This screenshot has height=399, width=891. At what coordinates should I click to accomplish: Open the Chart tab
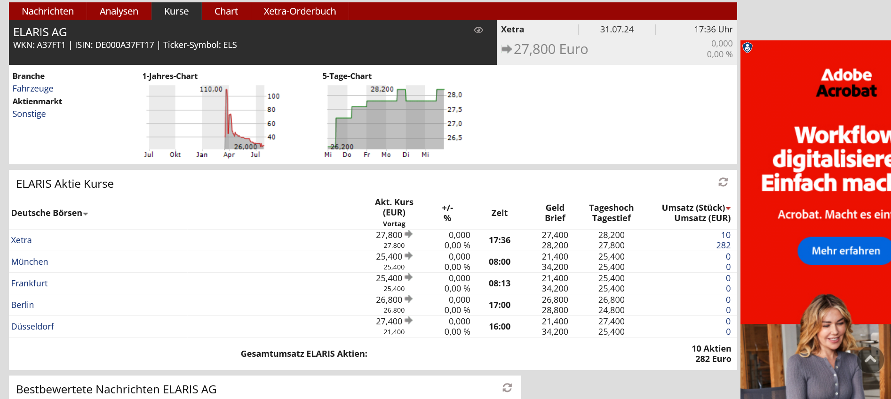[226, 11]
